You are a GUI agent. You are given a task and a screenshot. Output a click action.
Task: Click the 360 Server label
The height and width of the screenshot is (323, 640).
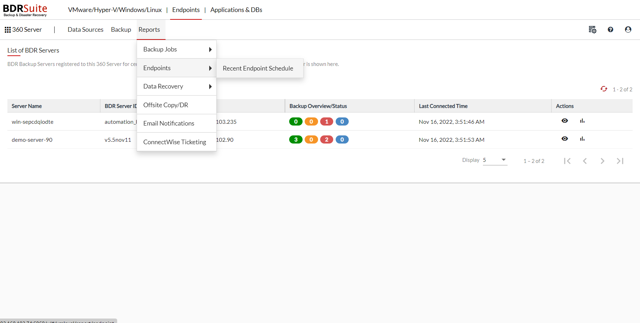[x=27, y=30]
